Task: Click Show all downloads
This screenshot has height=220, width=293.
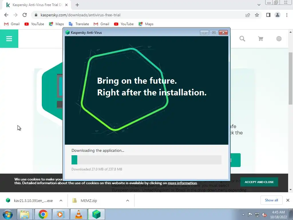Action: pyautogui.click(x=271, y=200)
